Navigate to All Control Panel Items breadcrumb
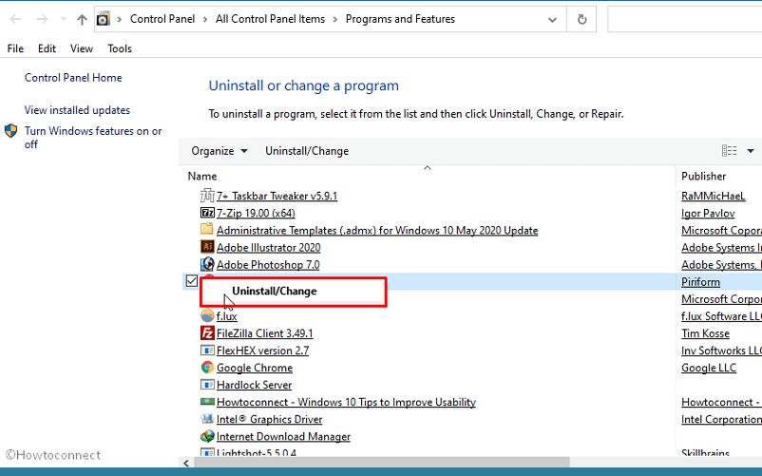This screenshot has height=476, width=762. pos(270,19)
